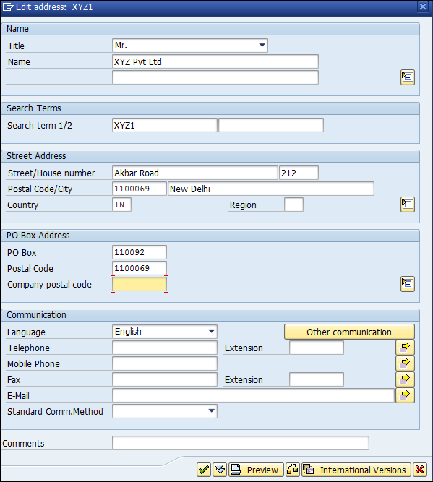Open the Standard Comm.Method dropdown

pyautogui.click(x=212, y=411)
